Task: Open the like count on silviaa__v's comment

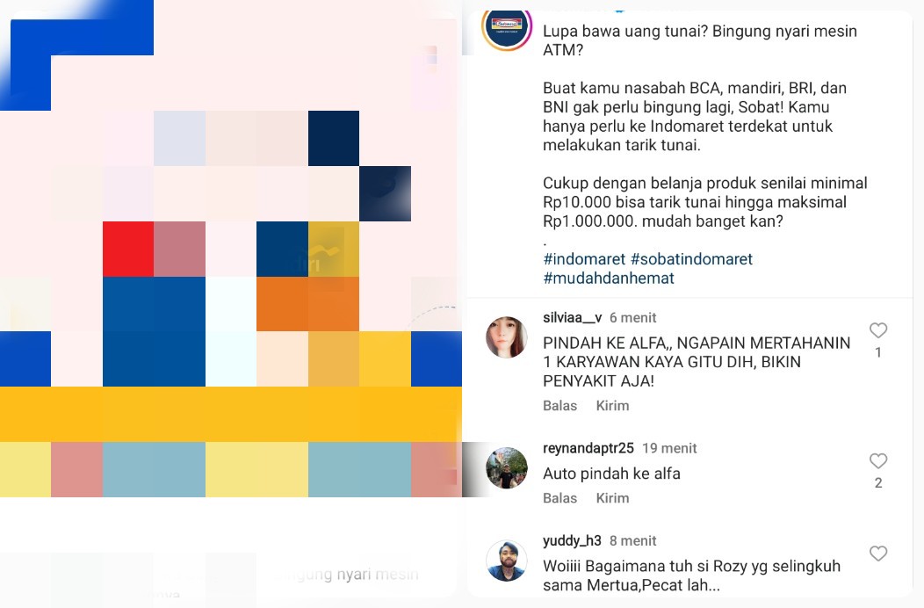Action: pos(878,352)
